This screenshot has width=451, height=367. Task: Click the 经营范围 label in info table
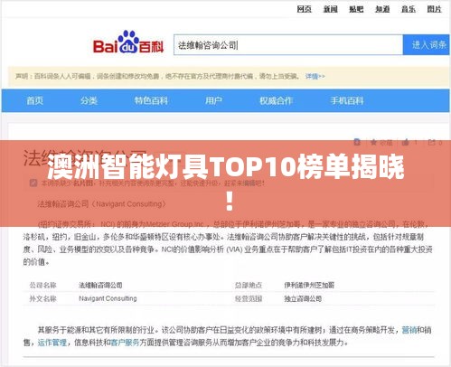click(x=249, y=299)
